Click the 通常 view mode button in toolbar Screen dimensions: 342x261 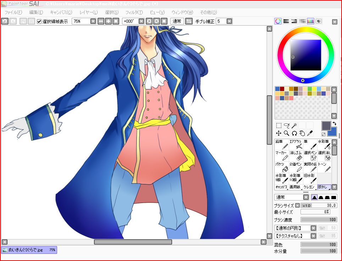177,21
